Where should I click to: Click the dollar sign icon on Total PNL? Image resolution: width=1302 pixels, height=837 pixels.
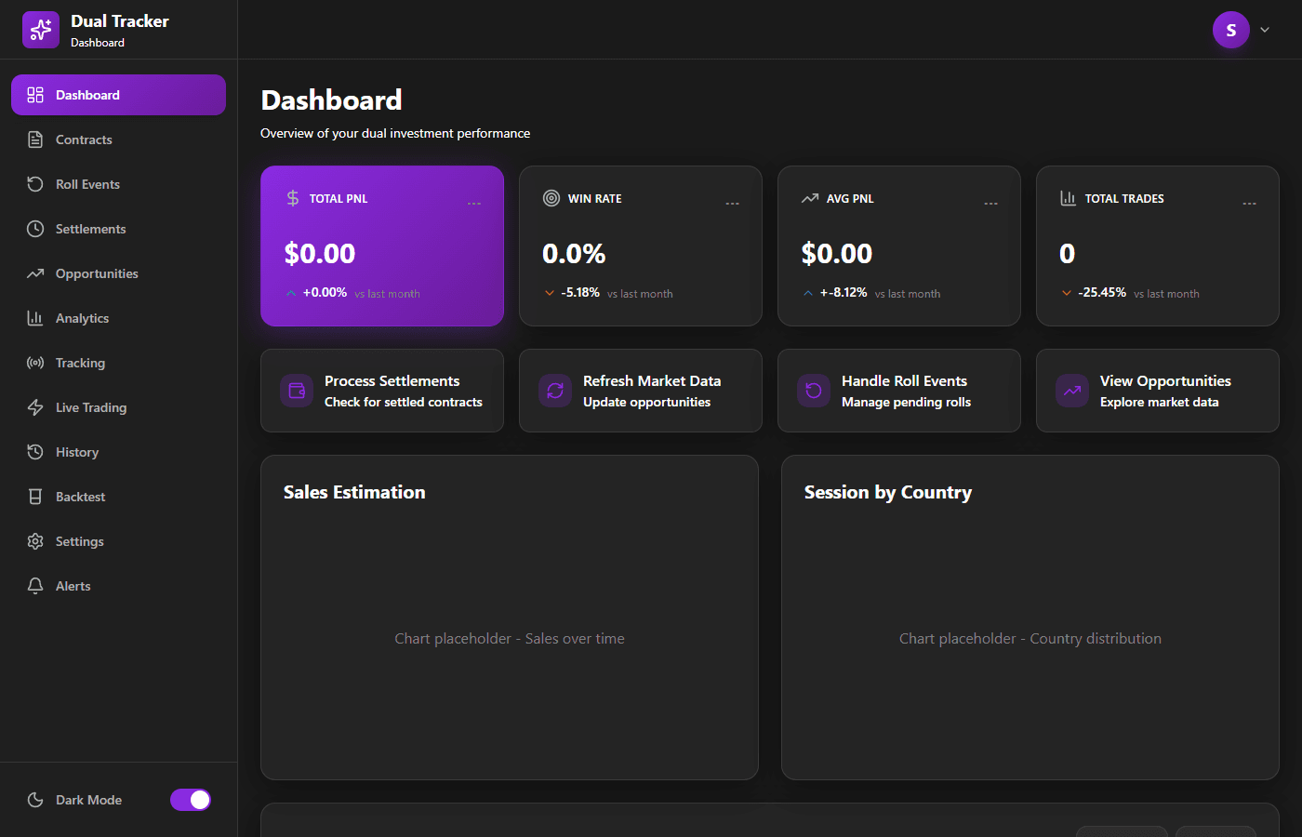293,198
